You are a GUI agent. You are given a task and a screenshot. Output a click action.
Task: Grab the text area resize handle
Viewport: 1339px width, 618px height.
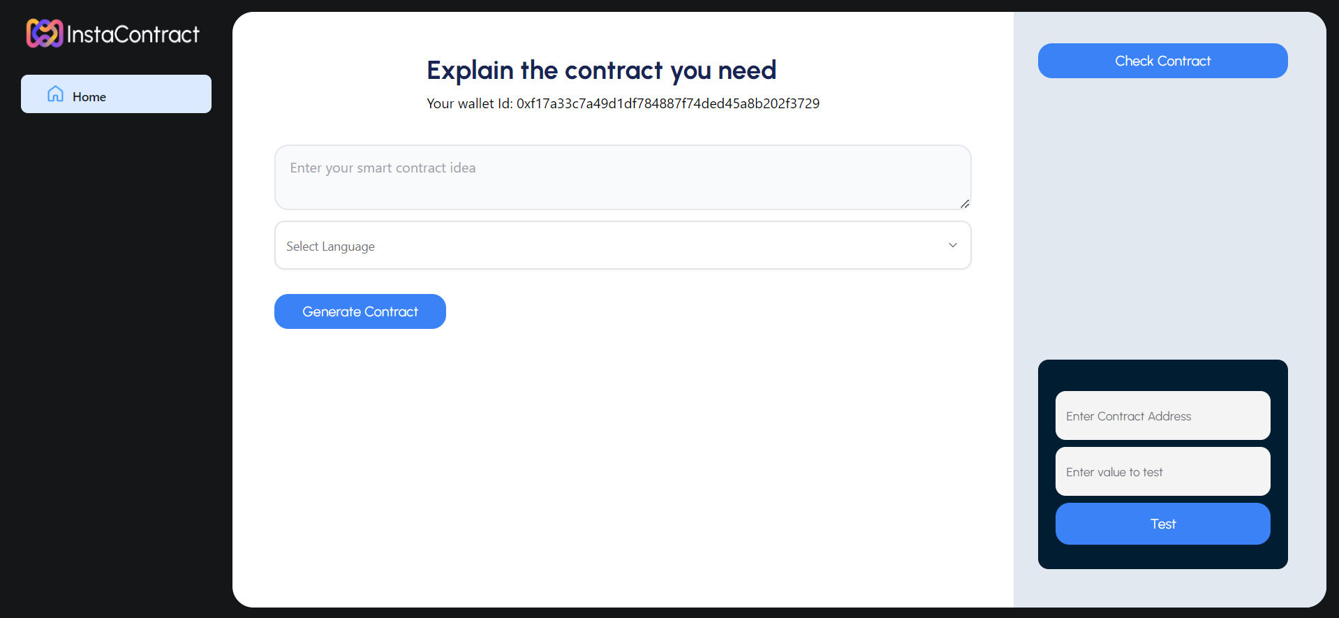point(964,203)
